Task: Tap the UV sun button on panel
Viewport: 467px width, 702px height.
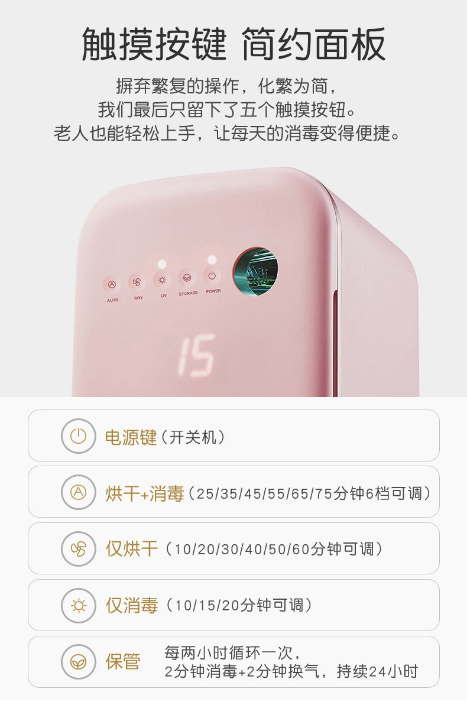Action: [162, 280]
